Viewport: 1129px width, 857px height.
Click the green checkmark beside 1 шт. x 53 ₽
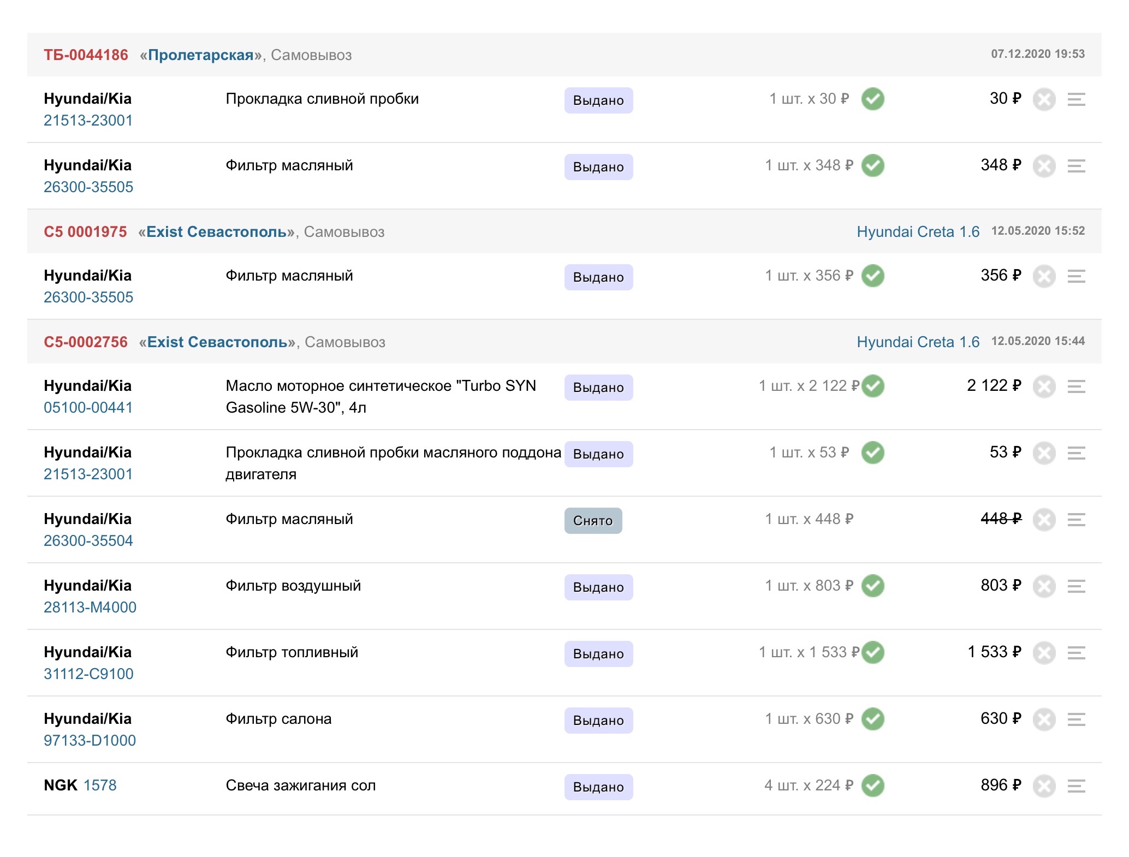(873, 453)
